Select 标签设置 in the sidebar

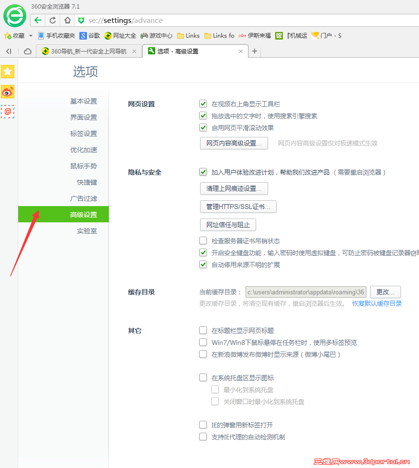click(x=84, y=134)
